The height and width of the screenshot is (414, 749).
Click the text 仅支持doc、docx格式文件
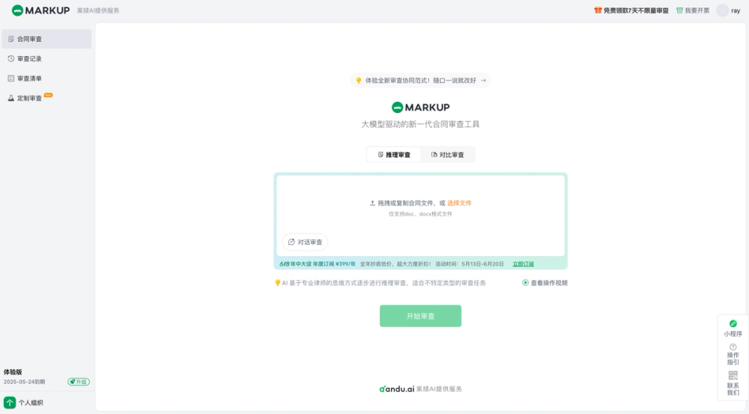tap(420, 214)
